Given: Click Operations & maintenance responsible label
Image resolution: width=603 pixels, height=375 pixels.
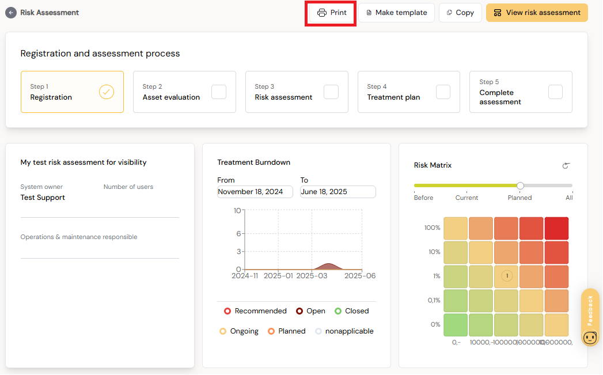Looking at the screenshot, I should tap(79, 237).
